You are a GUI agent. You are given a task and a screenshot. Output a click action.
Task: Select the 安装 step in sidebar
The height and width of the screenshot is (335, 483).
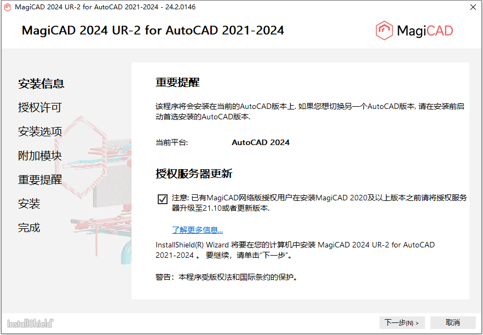tap(29, 204)
